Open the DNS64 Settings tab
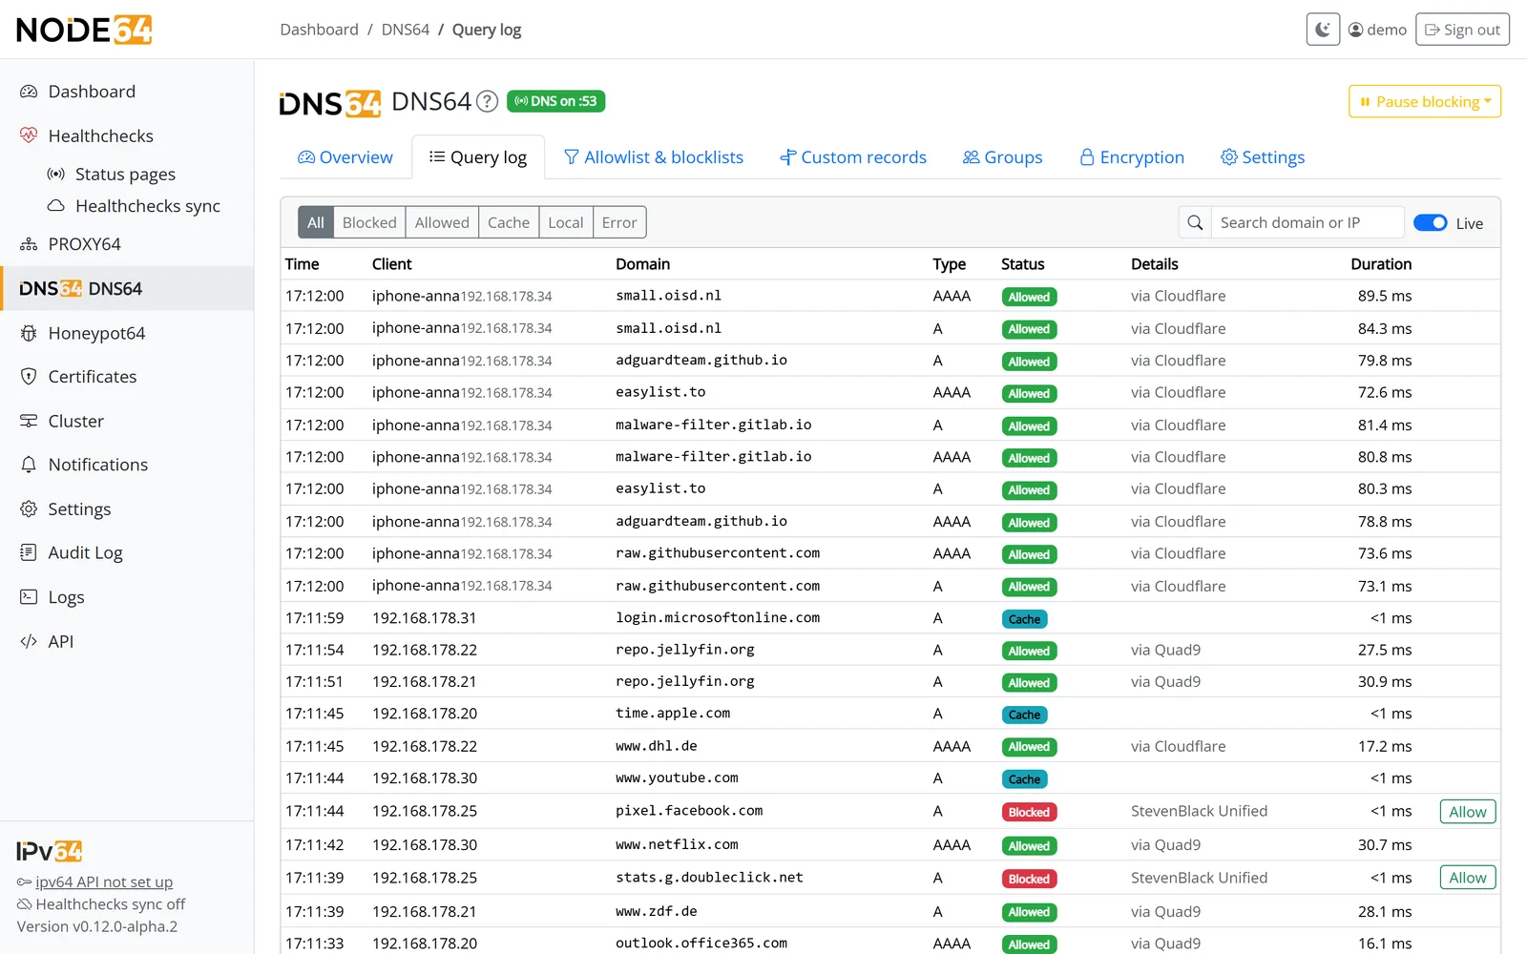The height and width of the screenshot is (954, 1527). [x=1263, y=157]
